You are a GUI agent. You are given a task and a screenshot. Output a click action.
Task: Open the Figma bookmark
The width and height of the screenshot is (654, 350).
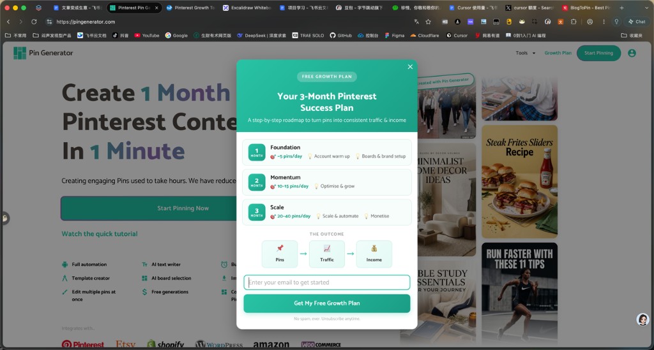[395, 35]
